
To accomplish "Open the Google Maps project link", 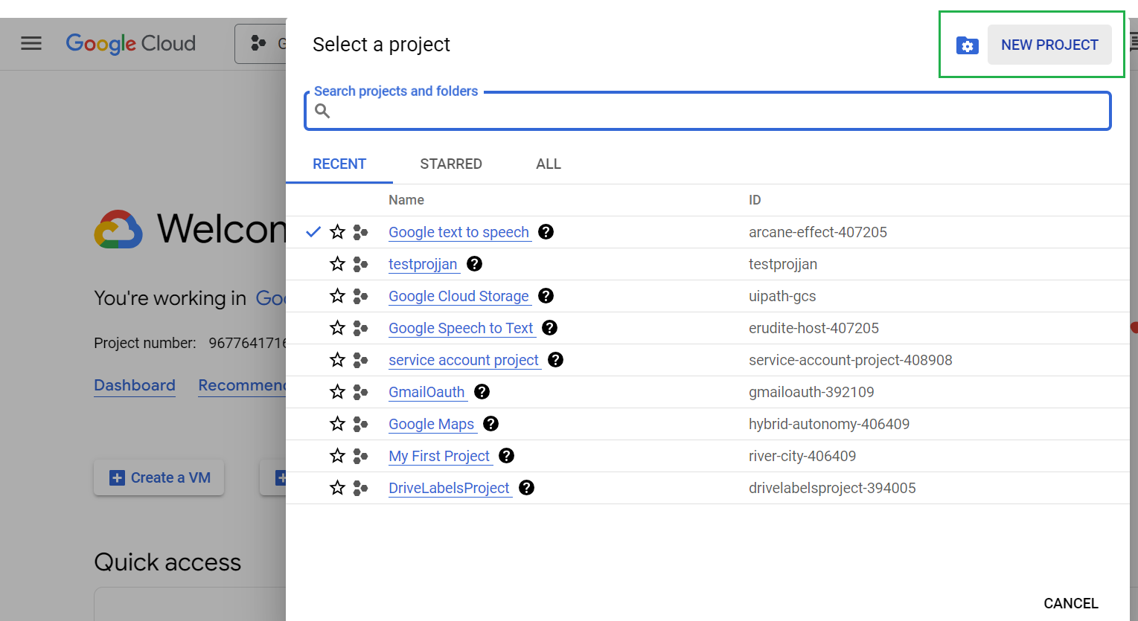I will pos(432,424).
